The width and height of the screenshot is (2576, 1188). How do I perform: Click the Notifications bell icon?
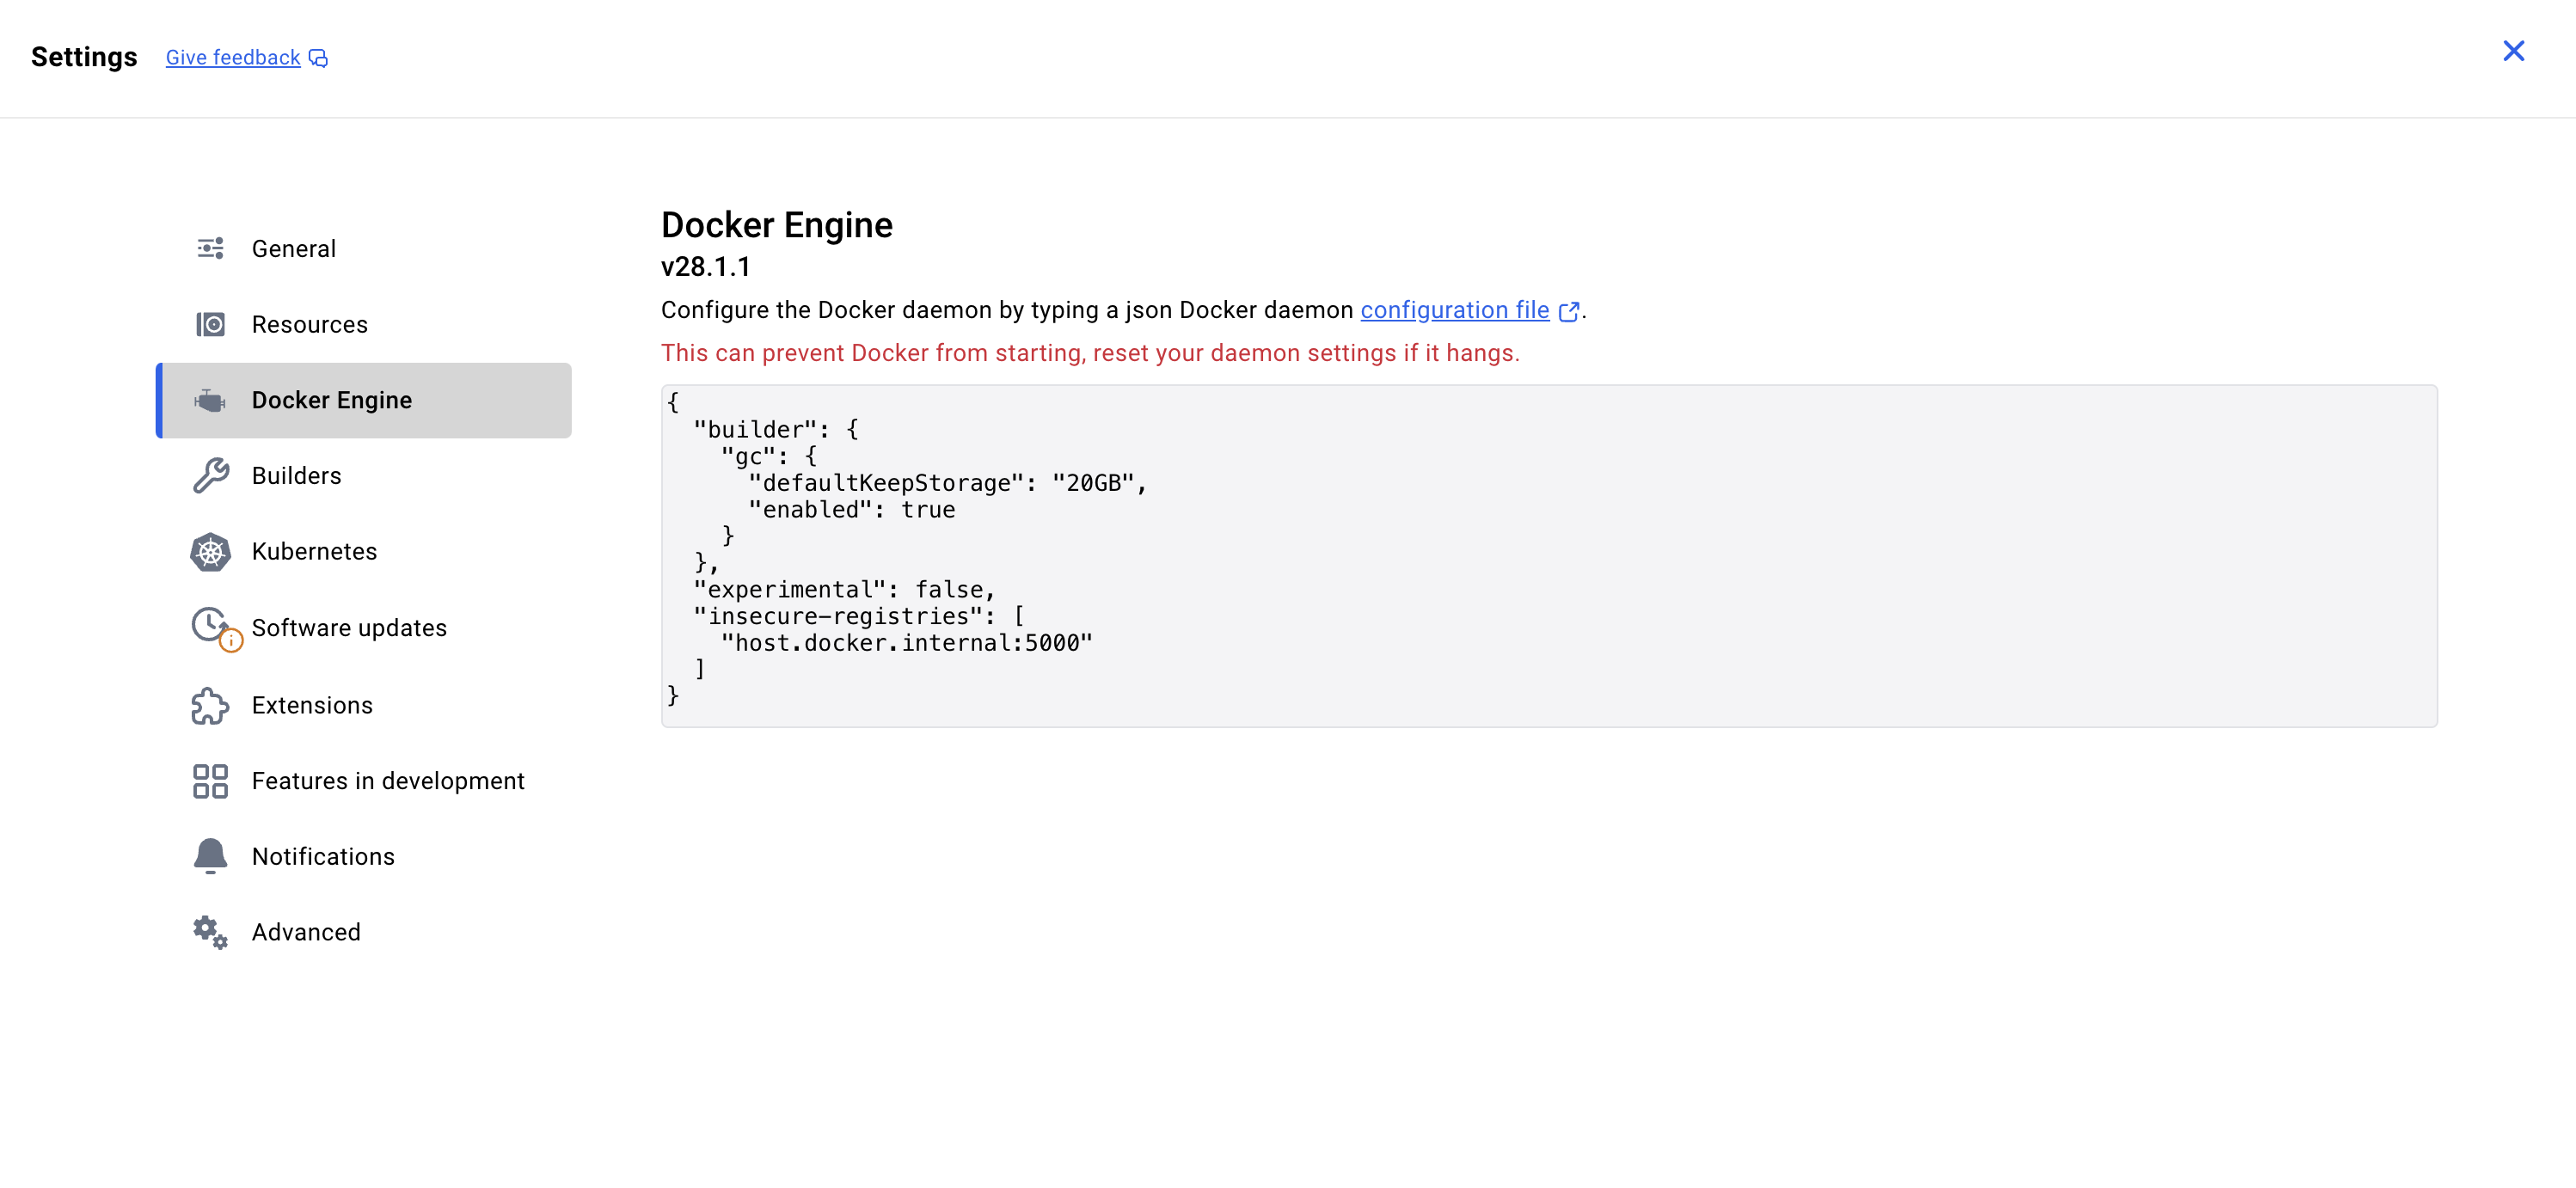point(210,856)
